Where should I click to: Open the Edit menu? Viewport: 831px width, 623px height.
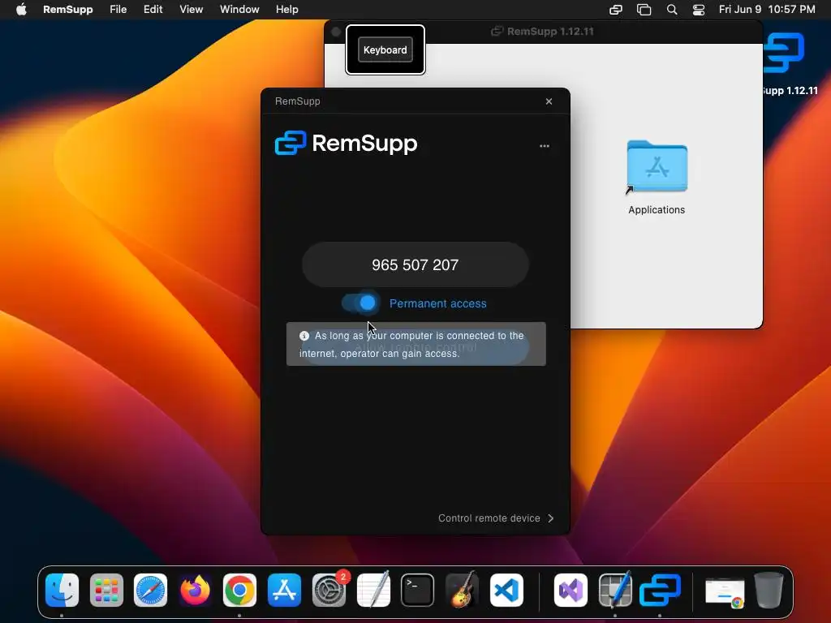[x=153, y=10]
